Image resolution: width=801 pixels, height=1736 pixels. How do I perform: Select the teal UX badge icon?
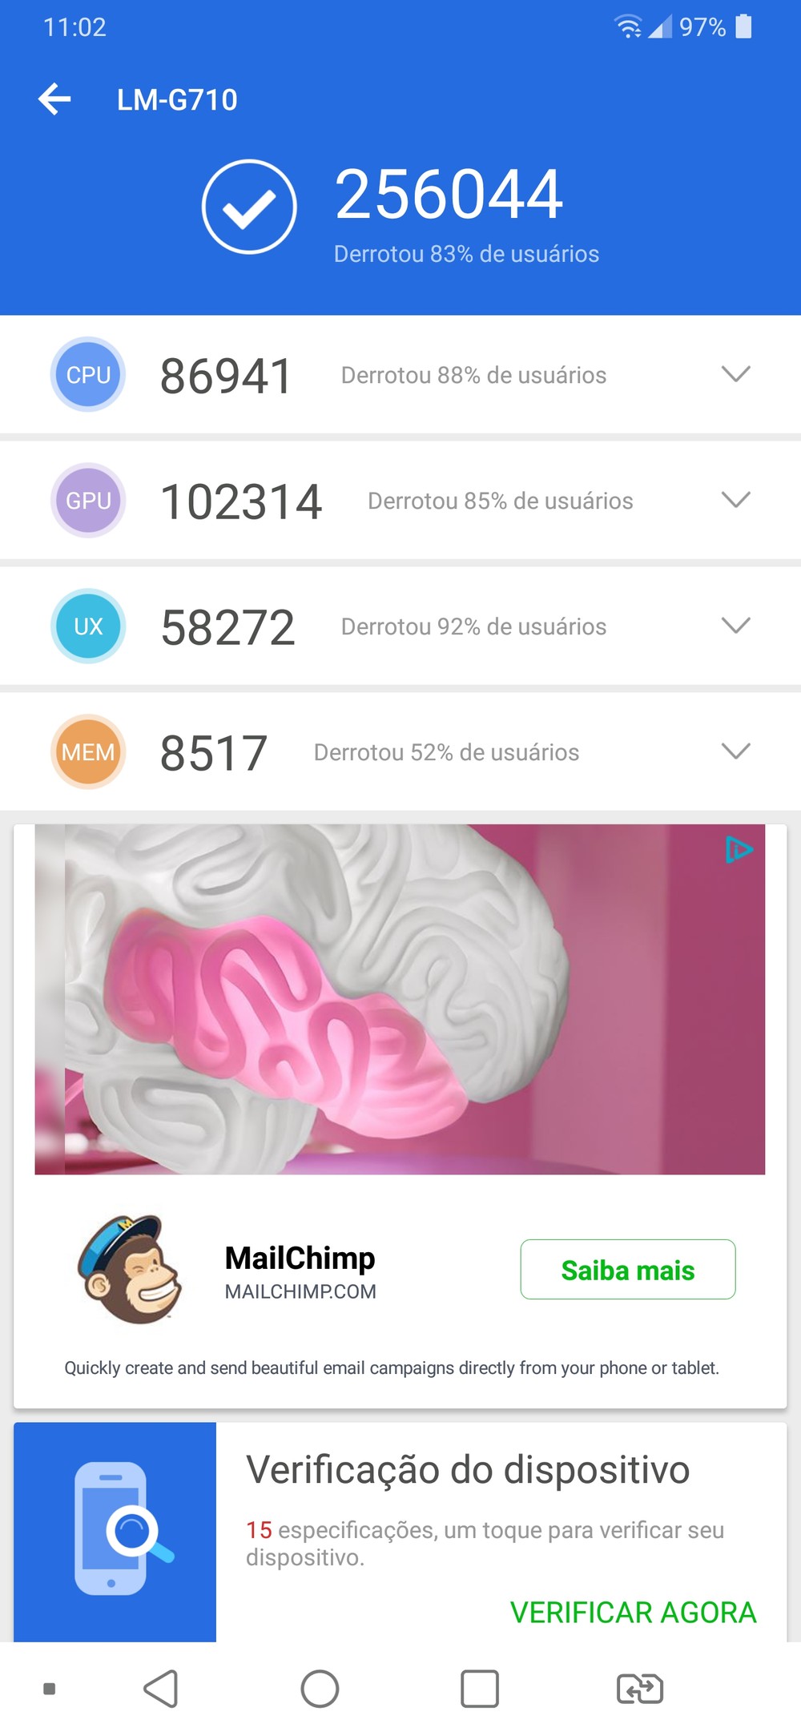tap(88, 626)
